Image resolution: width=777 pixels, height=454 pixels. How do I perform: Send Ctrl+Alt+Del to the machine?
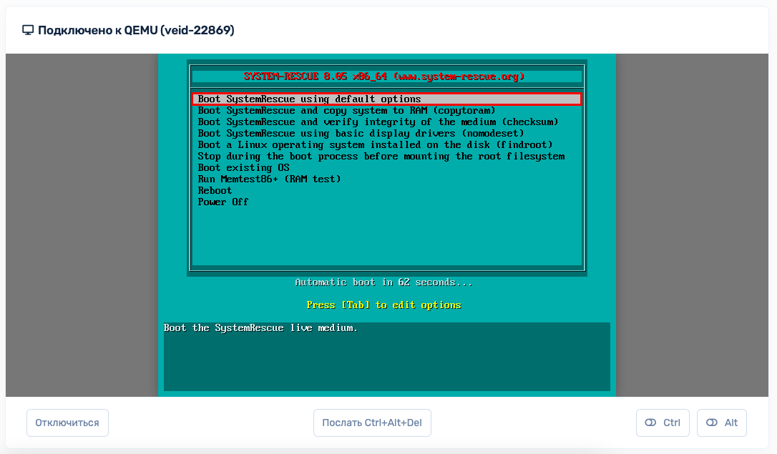click(372, 423)
